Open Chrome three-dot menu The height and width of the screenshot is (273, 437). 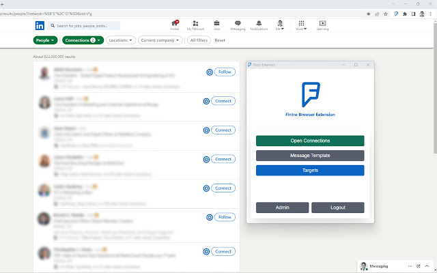[x=431, y=14]
